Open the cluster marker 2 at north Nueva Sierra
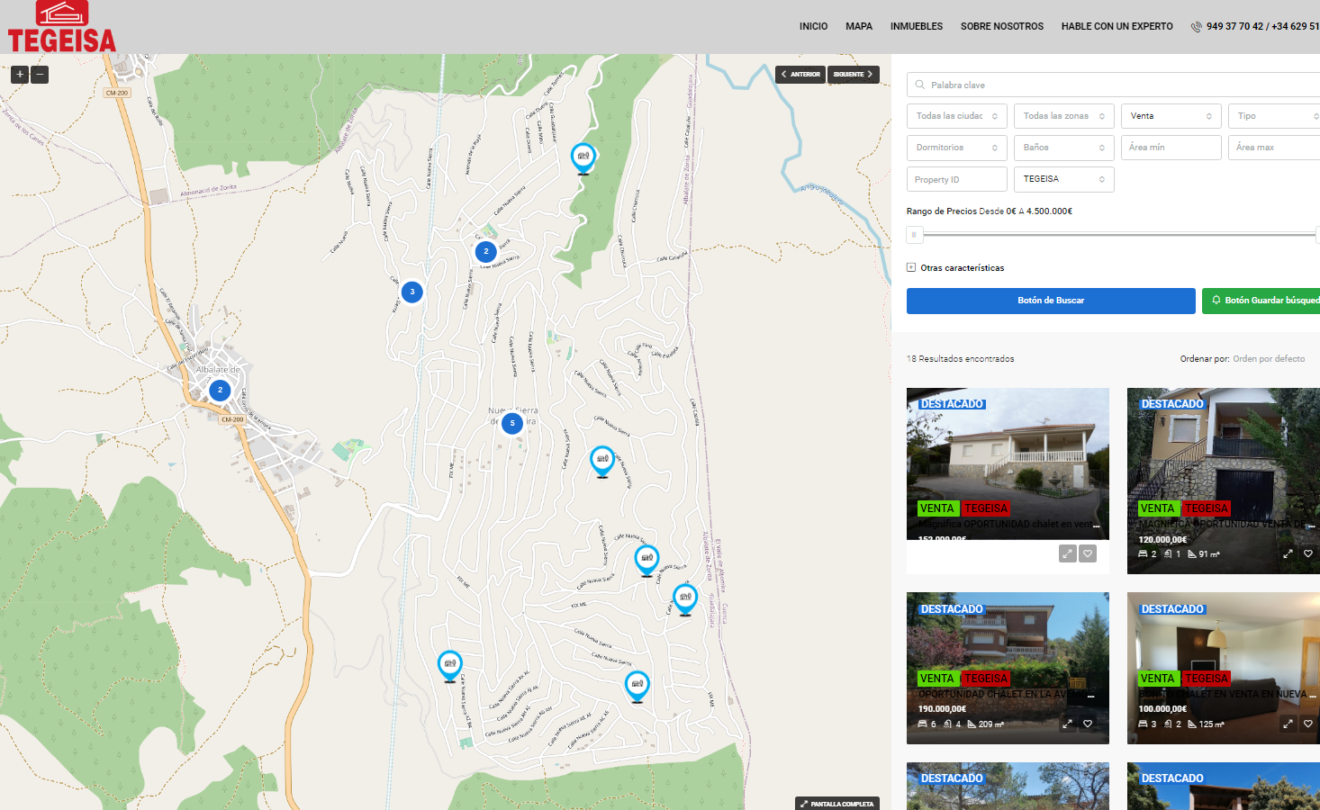The height and width of the screenshot is (810, 1320). tap(486, 251)
